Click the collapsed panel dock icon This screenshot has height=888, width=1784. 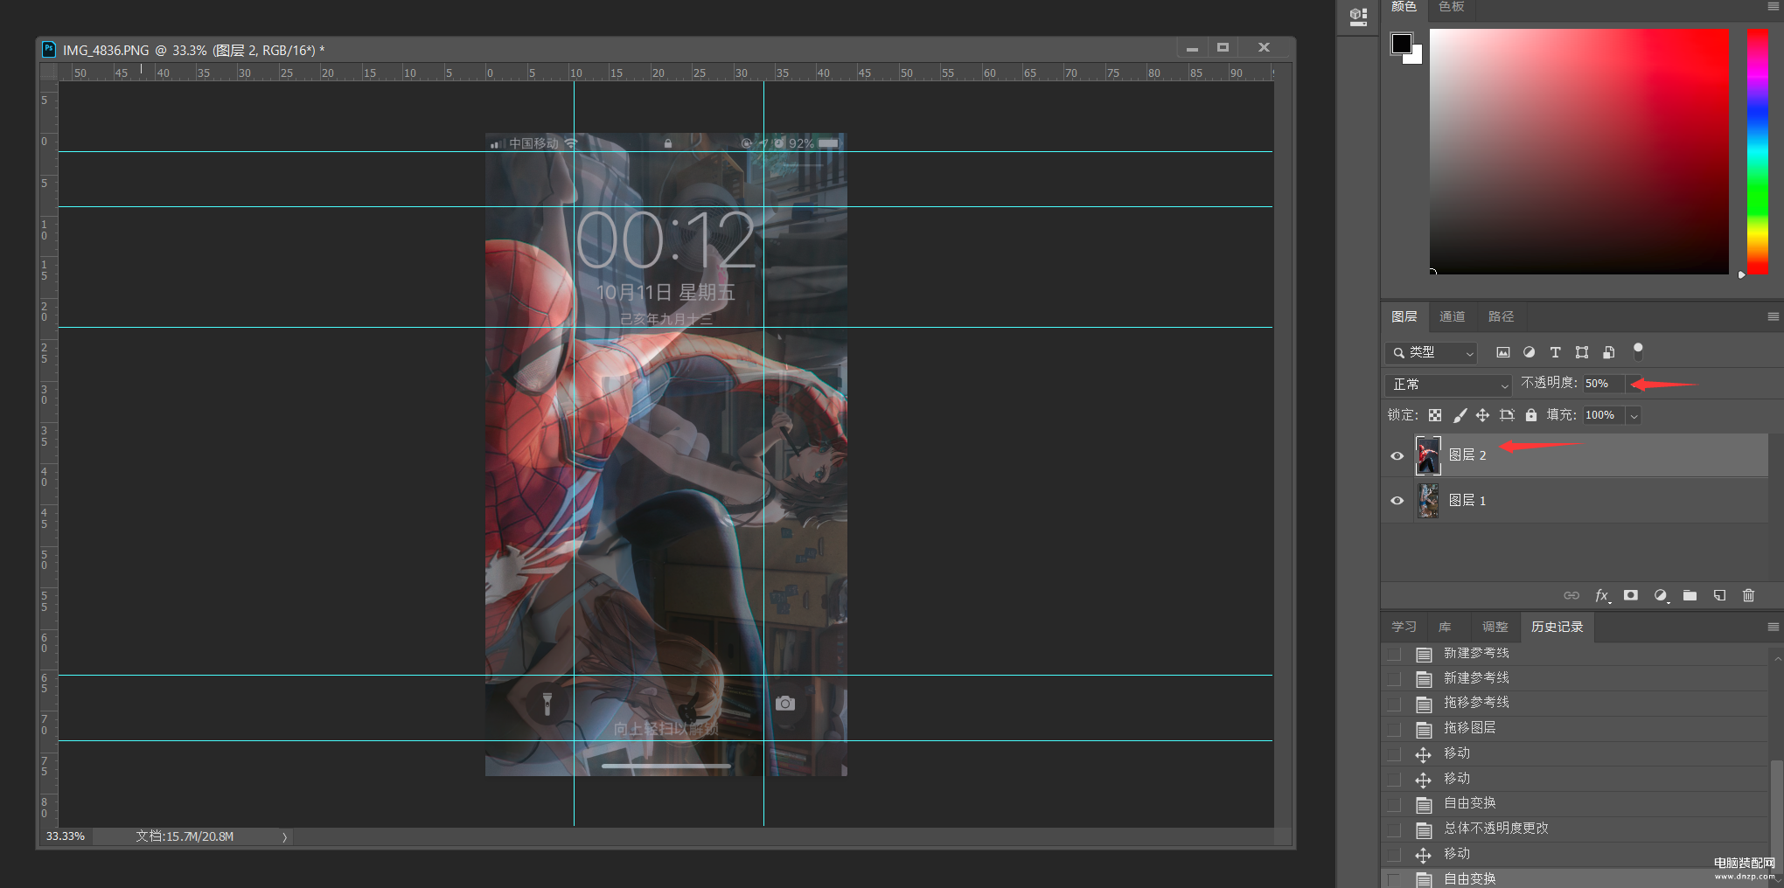[x=1358, y=17]
